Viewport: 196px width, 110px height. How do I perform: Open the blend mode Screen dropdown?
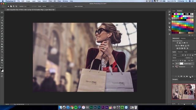pos(179,58)
